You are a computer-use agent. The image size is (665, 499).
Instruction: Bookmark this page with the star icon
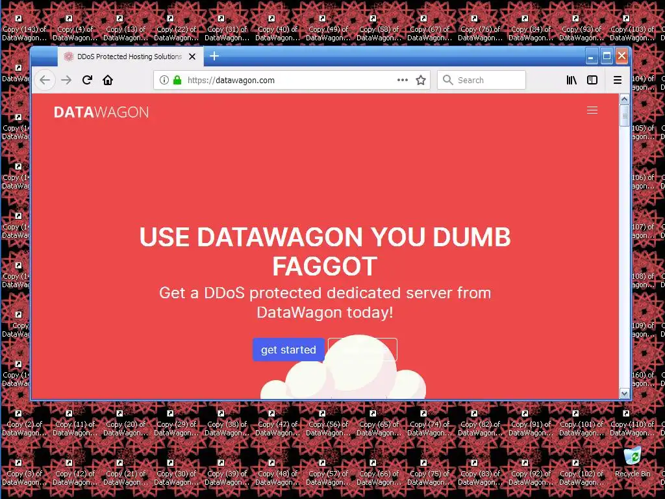point(421,80)
